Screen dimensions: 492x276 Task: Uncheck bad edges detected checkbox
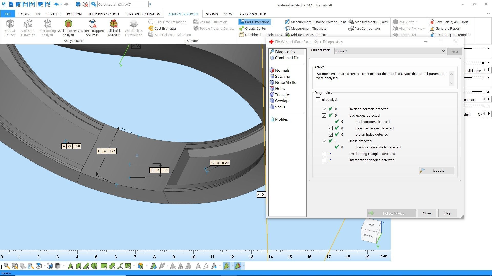324,116
